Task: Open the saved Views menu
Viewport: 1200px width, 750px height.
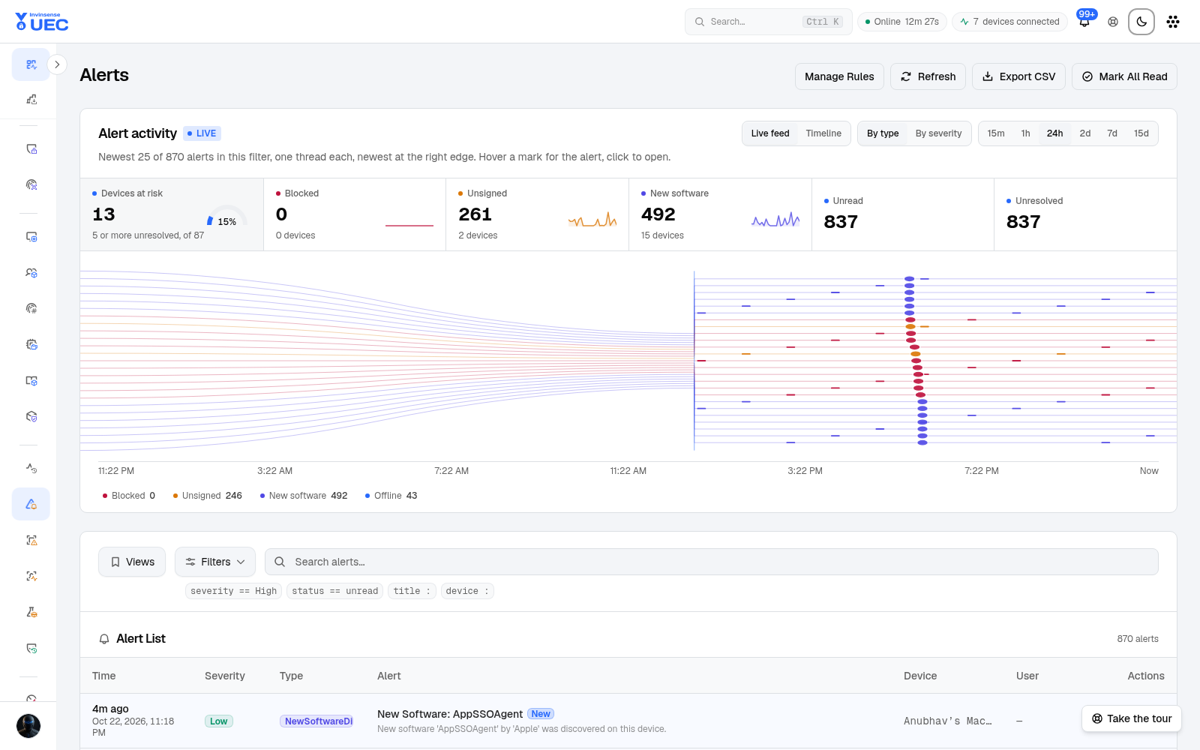Action: point(132,562)
